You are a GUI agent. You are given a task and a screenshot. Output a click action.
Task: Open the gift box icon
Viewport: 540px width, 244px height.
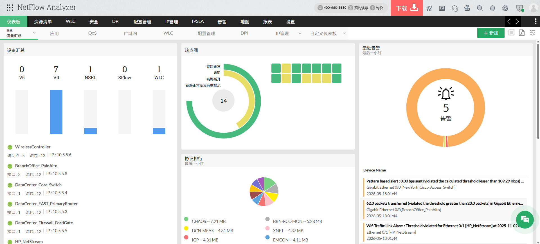[x=467, y=8]
